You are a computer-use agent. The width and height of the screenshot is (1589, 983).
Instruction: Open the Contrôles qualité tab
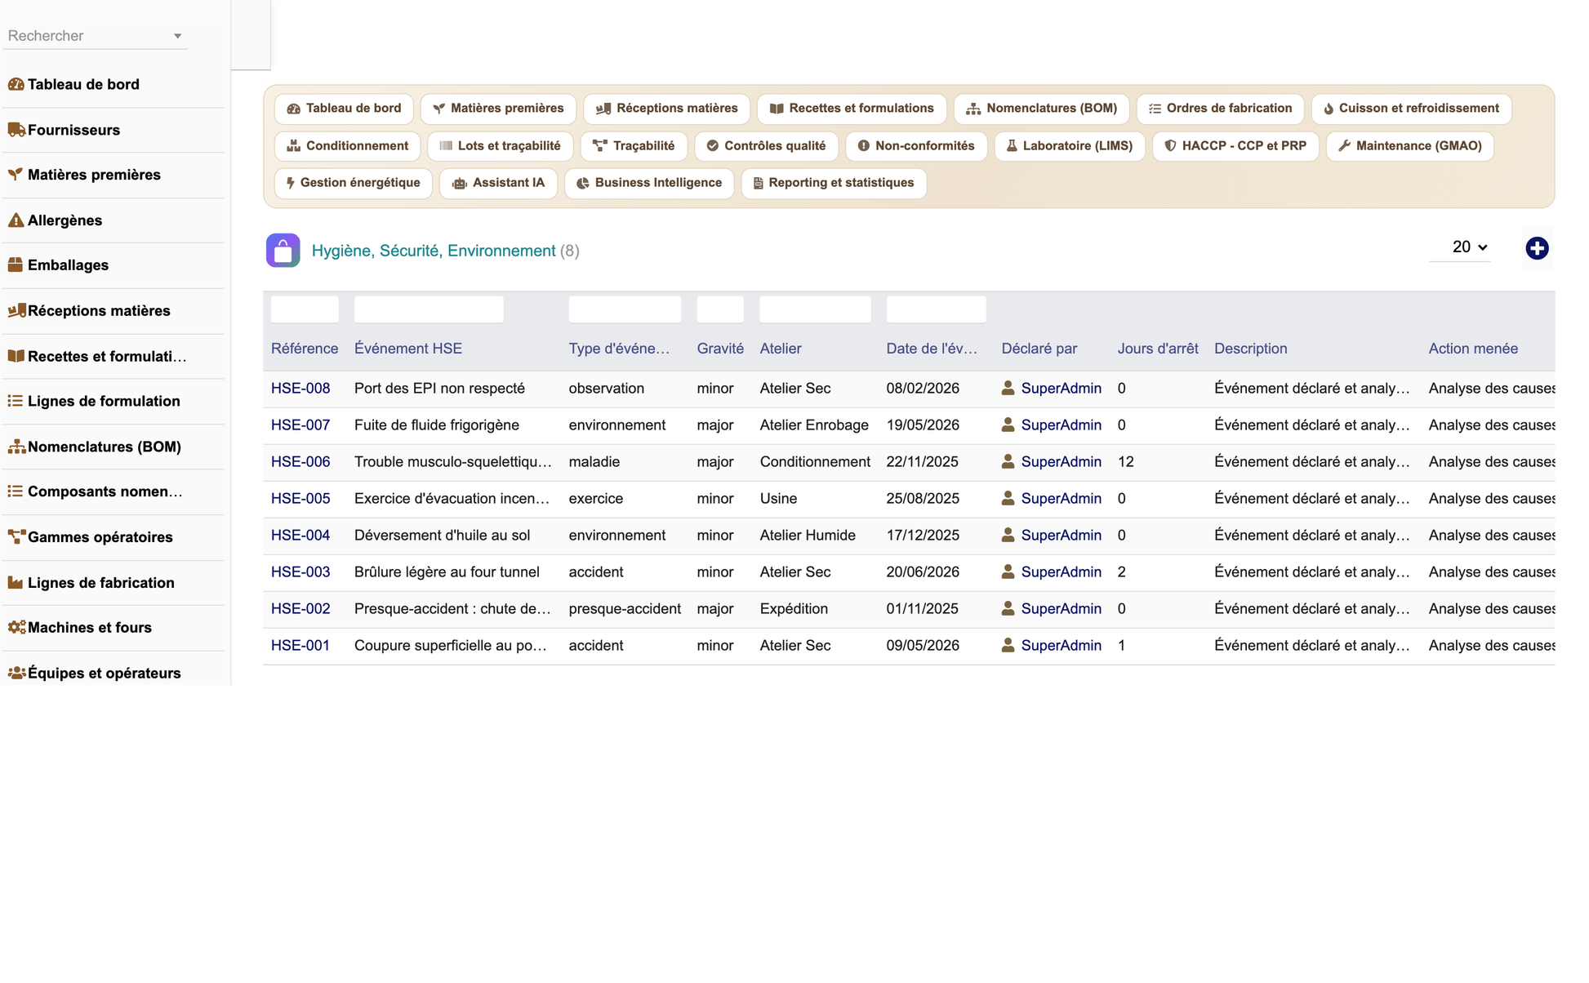coord(766,146)
